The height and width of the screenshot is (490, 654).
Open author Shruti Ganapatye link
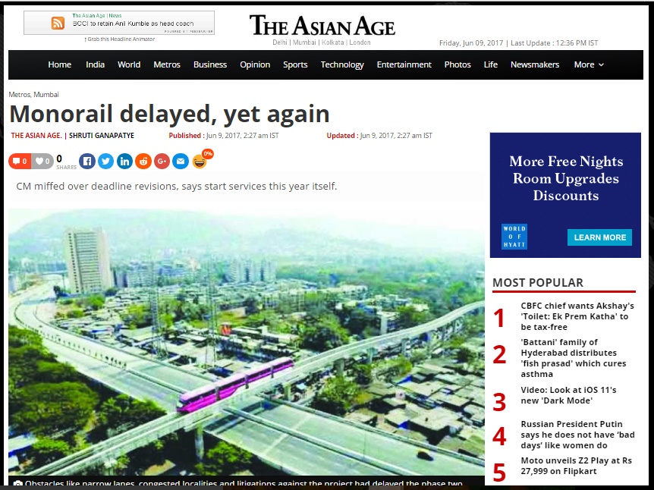click(102, 136)
